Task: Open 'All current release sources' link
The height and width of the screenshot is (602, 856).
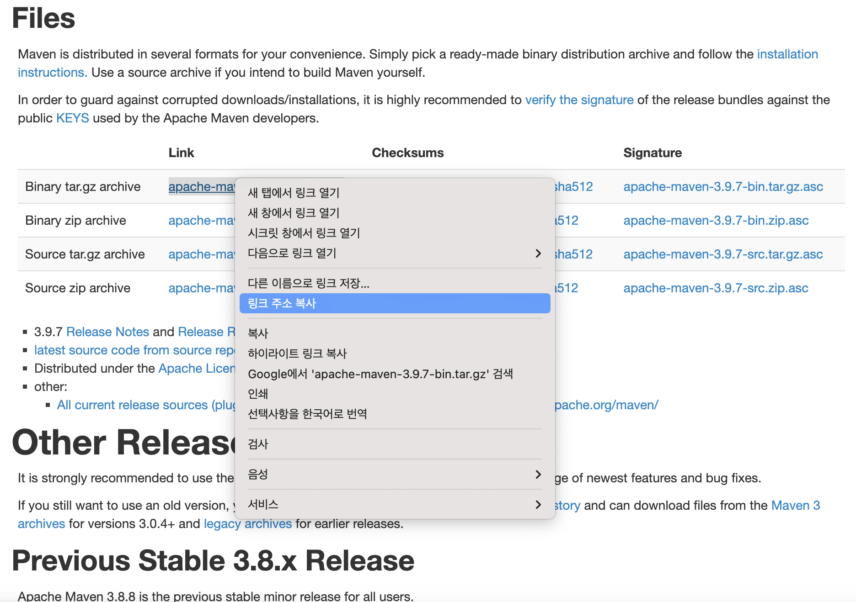Action: [x=146, y=405]
